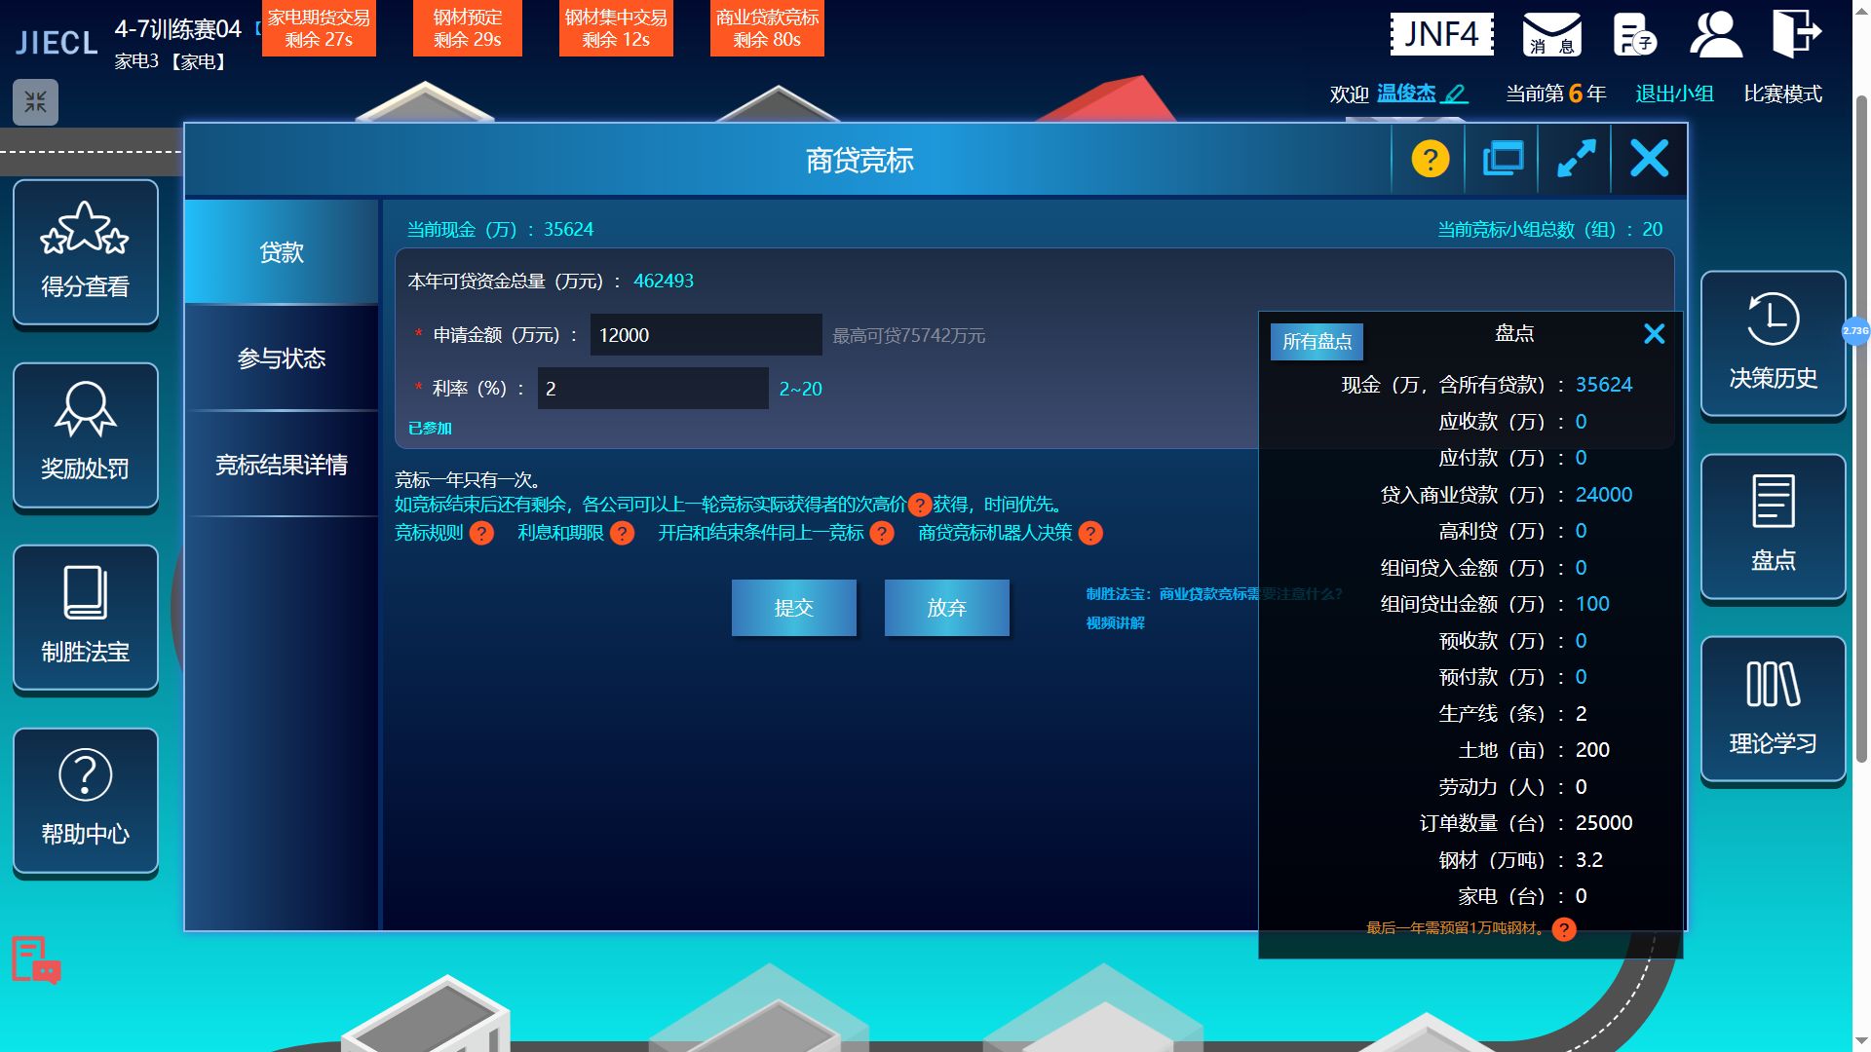This screenshot has height=1052, width=1871.
Task: Click the 申请金额 input field
Action: (x=706, y=335)
